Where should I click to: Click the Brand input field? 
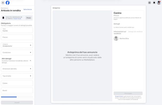pos(17,91)
